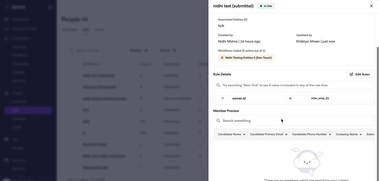Focus the Search something member field
Viewport: 379px width, 181px height.
294,121
